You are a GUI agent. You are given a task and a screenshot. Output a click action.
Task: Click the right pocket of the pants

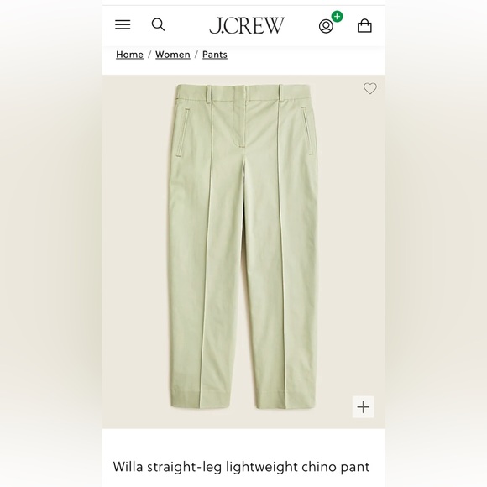tap(307, 130)
